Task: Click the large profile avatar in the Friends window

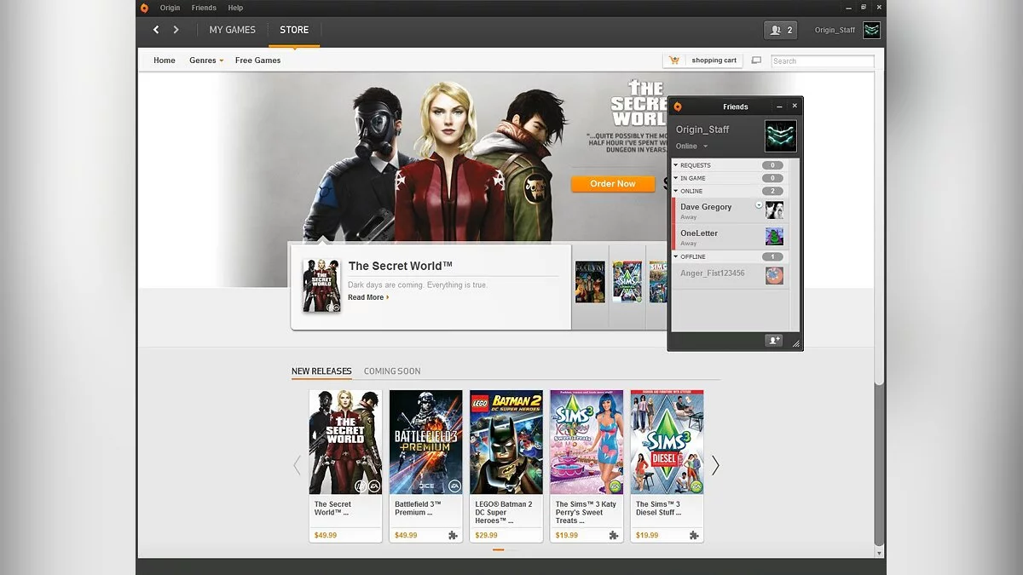Action: 781,136
